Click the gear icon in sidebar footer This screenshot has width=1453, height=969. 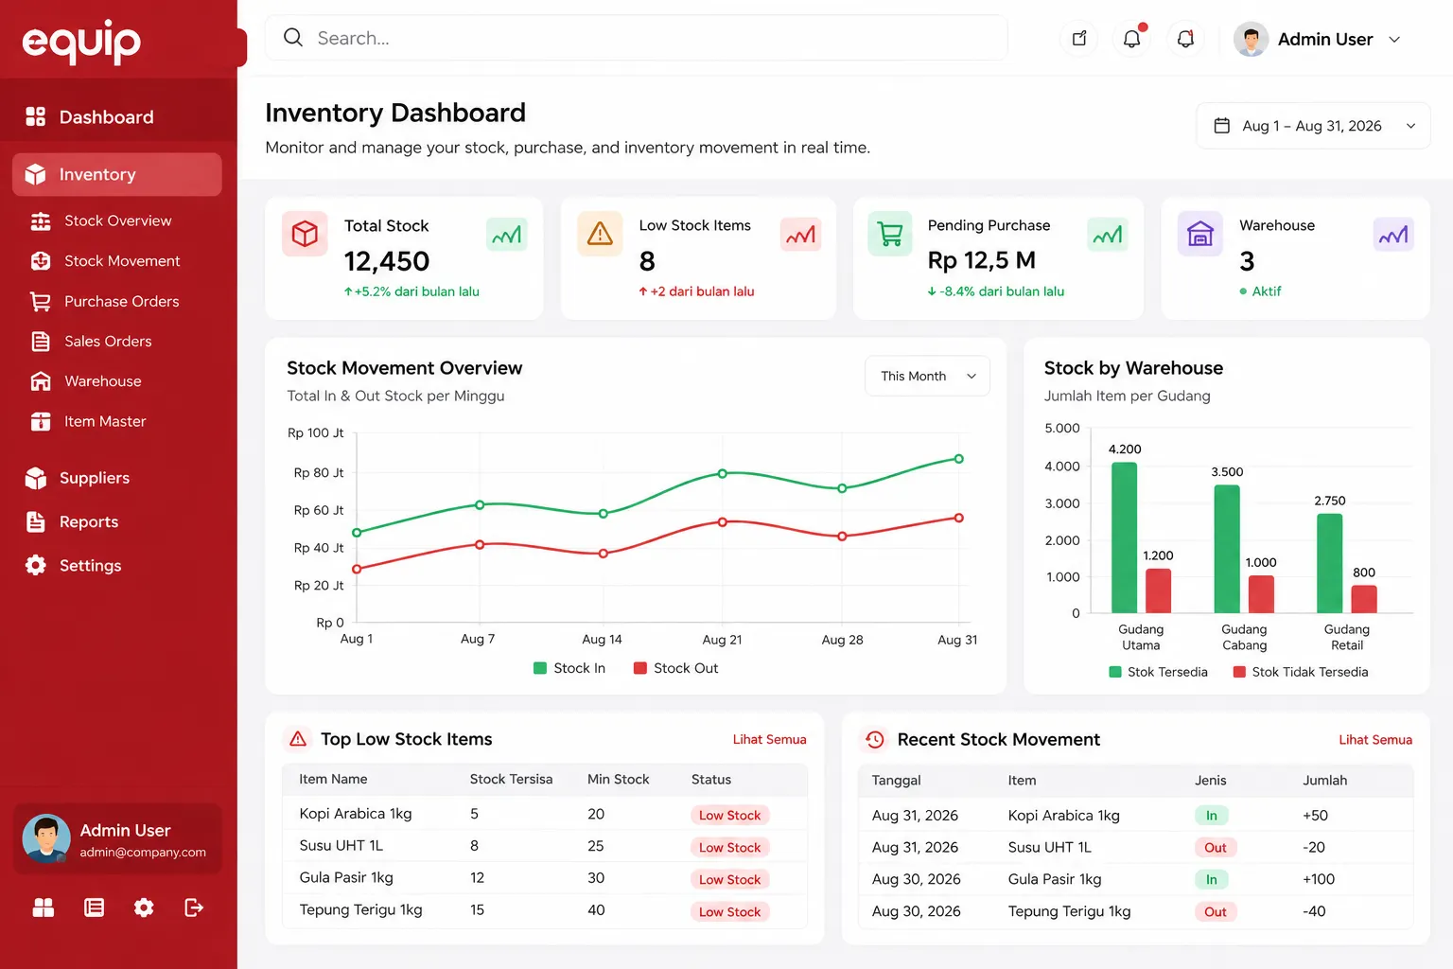[144, 907]
